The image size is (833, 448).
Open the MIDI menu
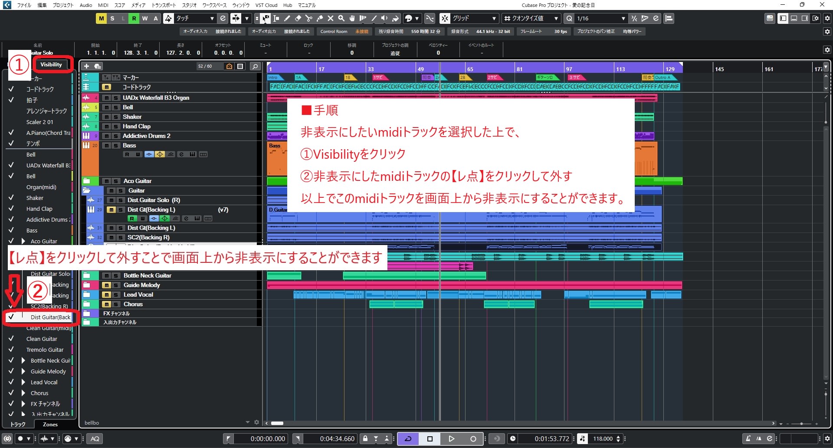(x=103, y=5)
